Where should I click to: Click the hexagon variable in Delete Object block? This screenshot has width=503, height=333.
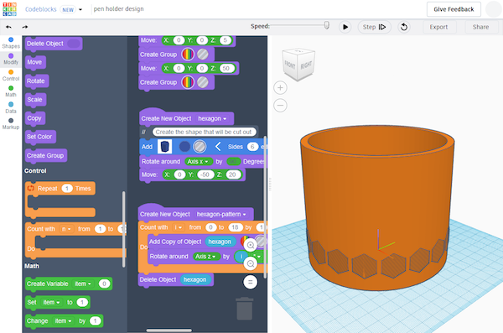(x=194, y=279)
